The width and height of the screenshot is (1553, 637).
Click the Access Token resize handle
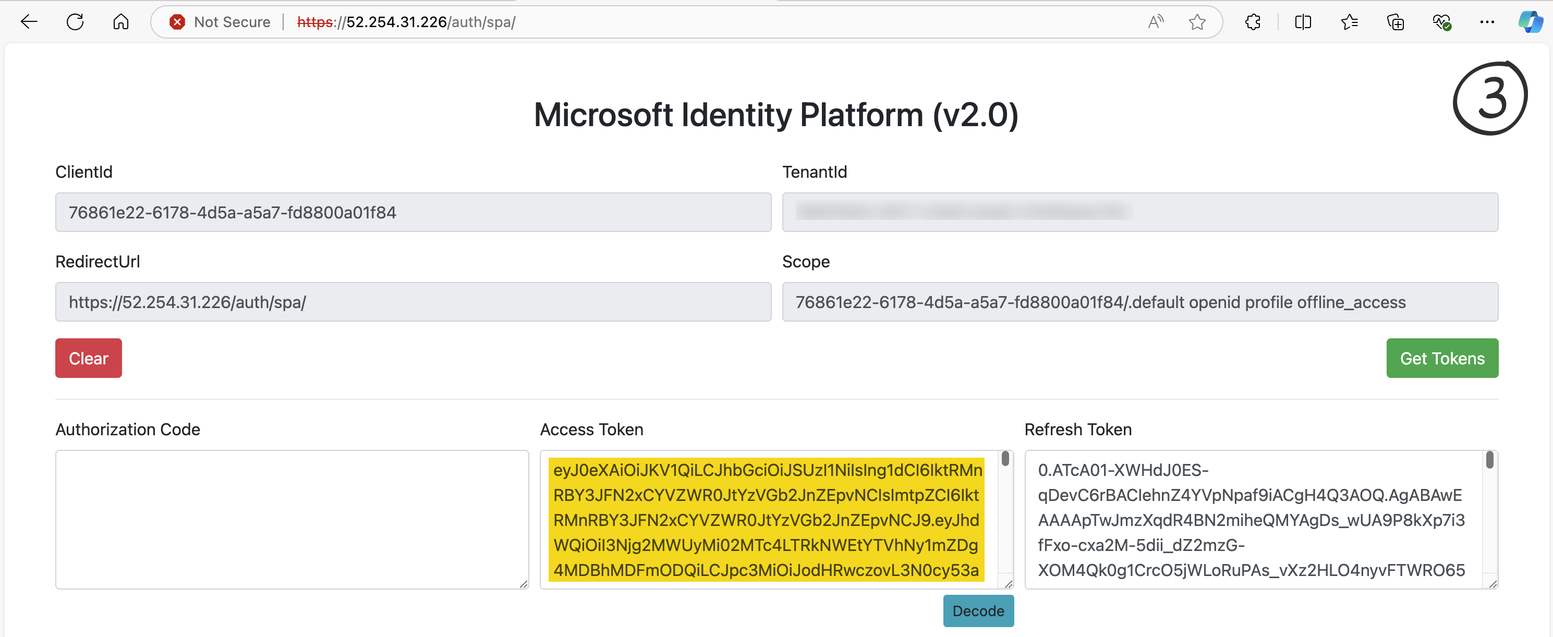tap(1008, 583)
